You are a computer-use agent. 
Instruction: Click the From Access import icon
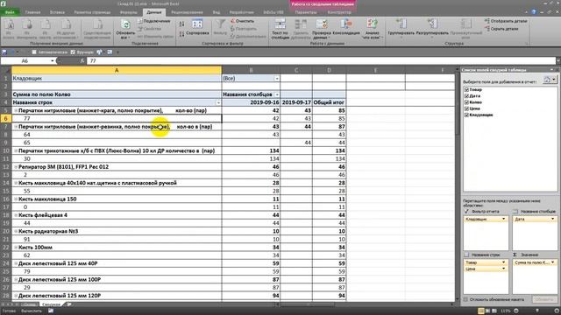point(10,24)
